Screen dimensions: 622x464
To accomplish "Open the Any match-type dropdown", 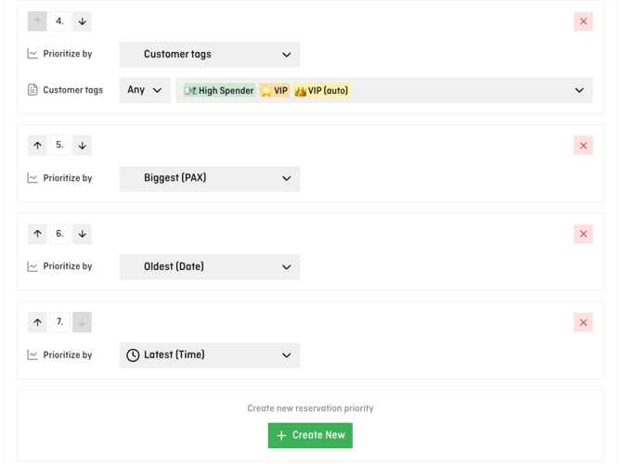I will [145, 90].
